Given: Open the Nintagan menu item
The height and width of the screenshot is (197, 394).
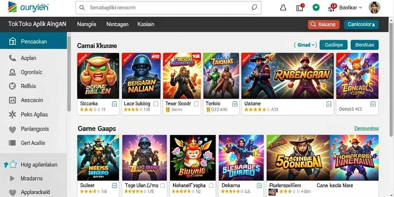Looking at the screenshot, I should [x=117, y=24].
